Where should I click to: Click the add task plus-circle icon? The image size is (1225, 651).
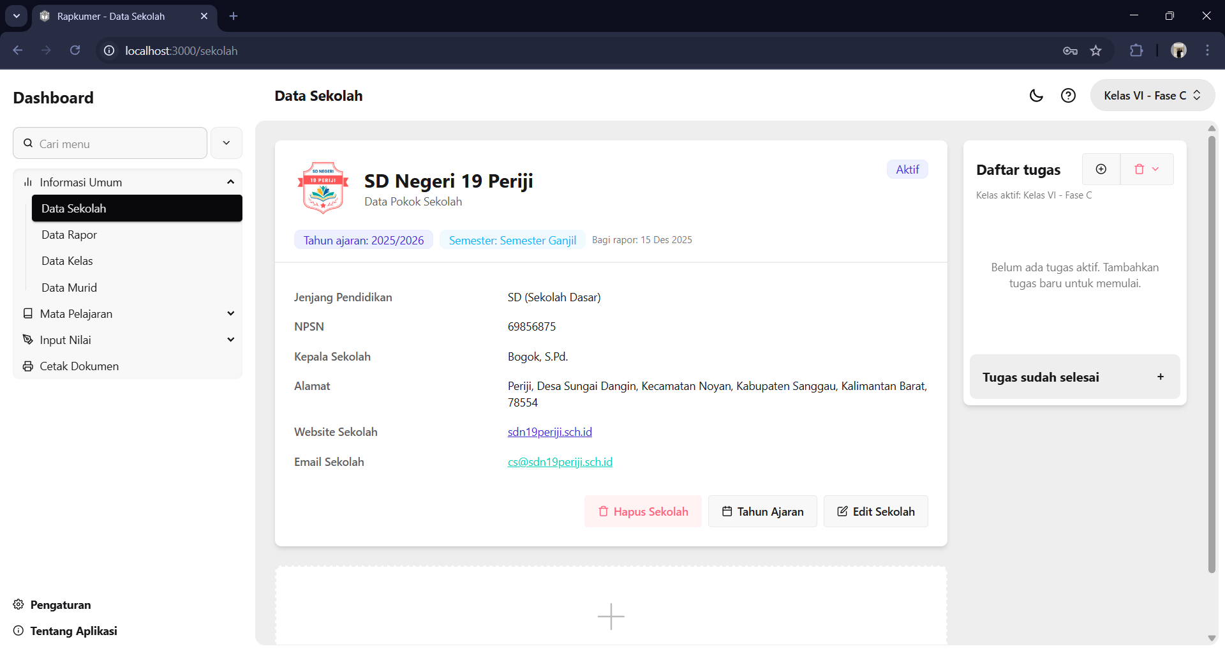[1101, 169]
